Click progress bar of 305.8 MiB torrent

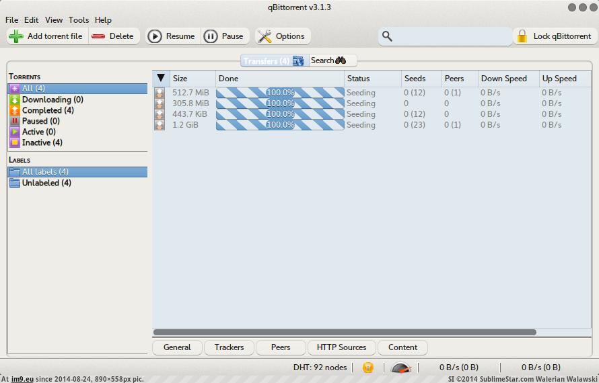point(280,103)
